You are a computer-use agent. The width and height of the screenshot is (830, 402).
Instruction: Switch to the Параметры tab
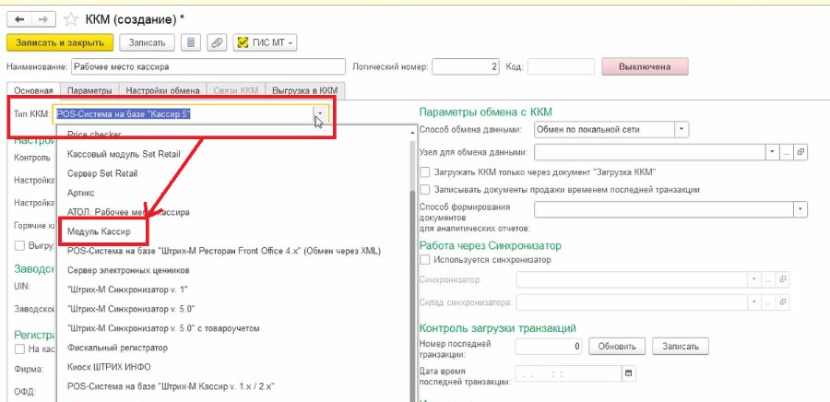tap(90, 90)
